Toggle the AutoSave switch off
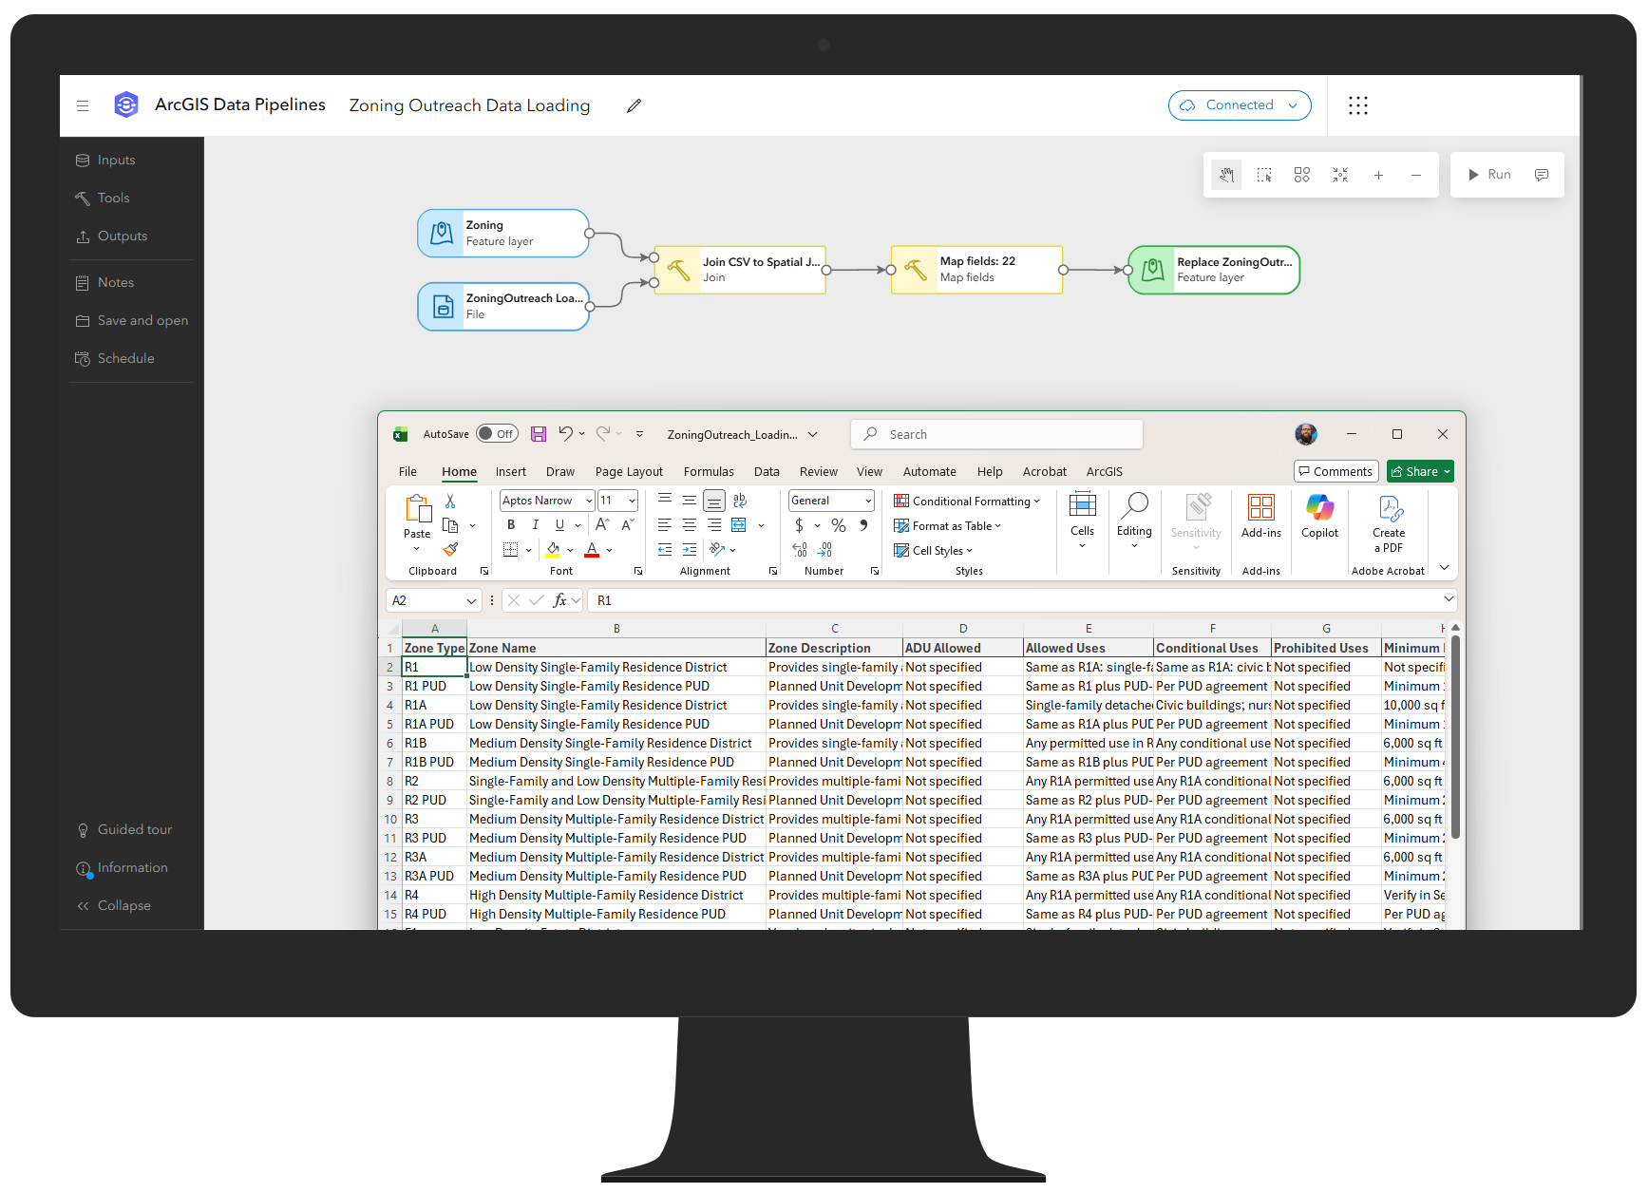The height and width of the screenshot is (1193, 1648). coord(497,433)
